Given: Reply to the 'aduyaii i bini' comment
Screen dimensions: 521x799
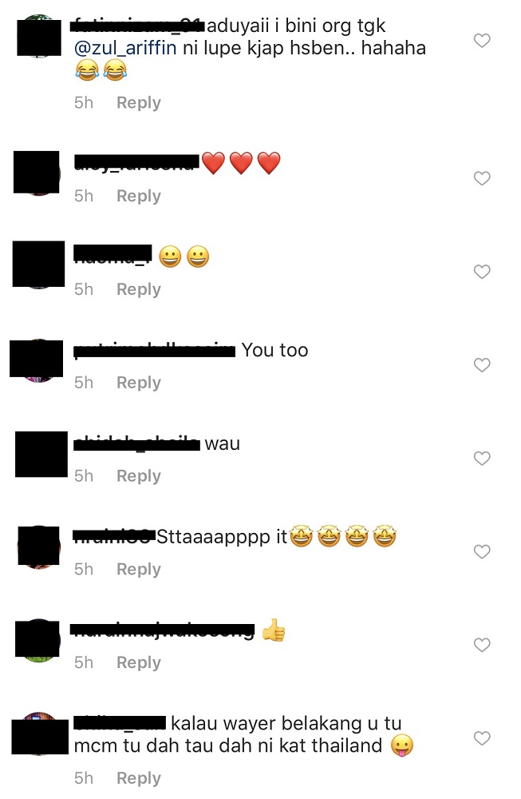Looking at the screenshot, I should pyautogui.click(x=138, y=102).
